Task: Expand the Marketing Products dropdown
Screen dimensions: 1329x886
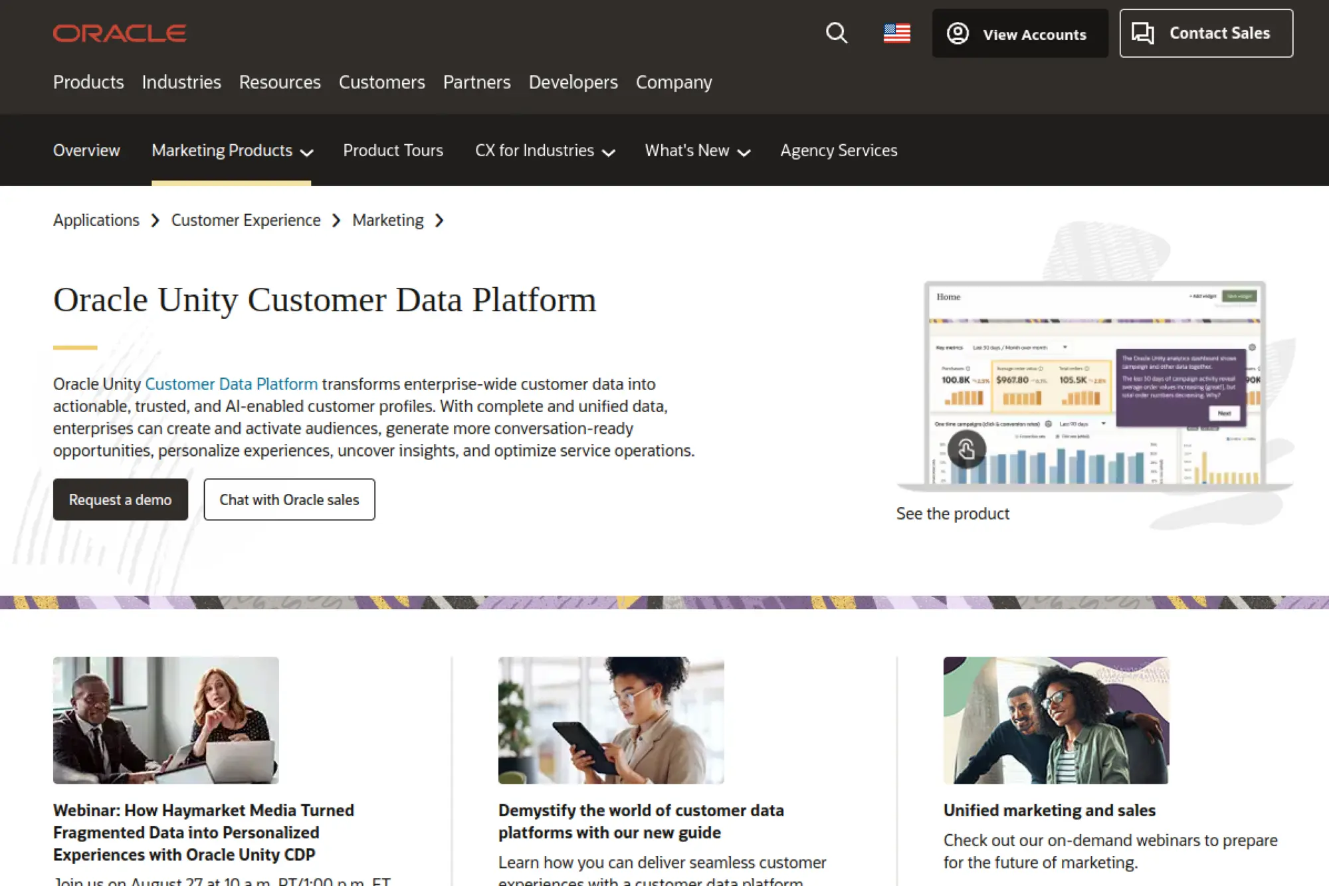Action: (x=231, y=151)
